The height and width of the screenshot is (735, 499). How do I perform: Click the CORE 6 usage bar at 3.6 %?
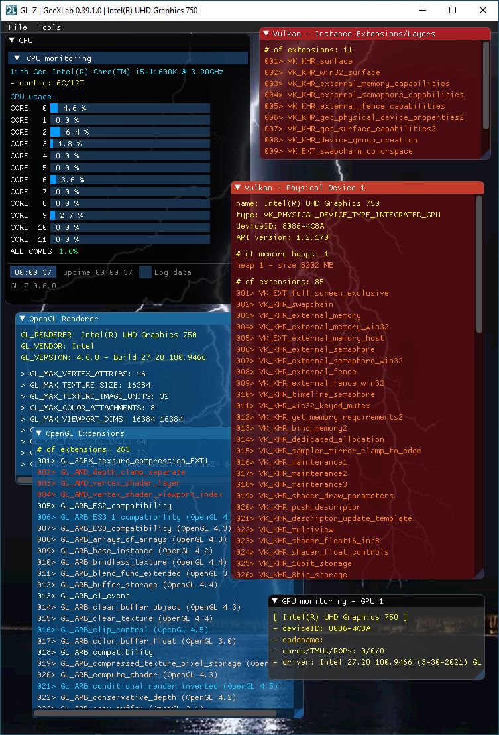131,180
